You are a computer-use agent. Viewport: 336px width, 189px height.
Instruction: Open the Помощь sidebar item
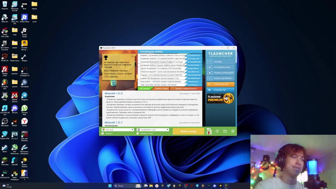(x=220, y=62)
